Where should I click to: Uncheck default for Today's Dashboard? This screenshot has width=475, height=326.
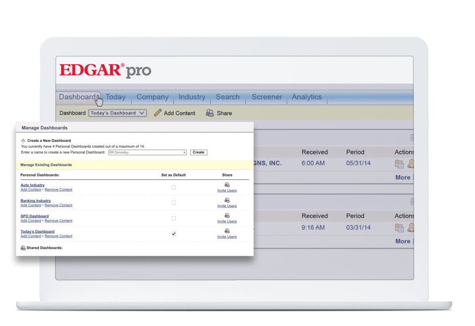tap(174, 234)
